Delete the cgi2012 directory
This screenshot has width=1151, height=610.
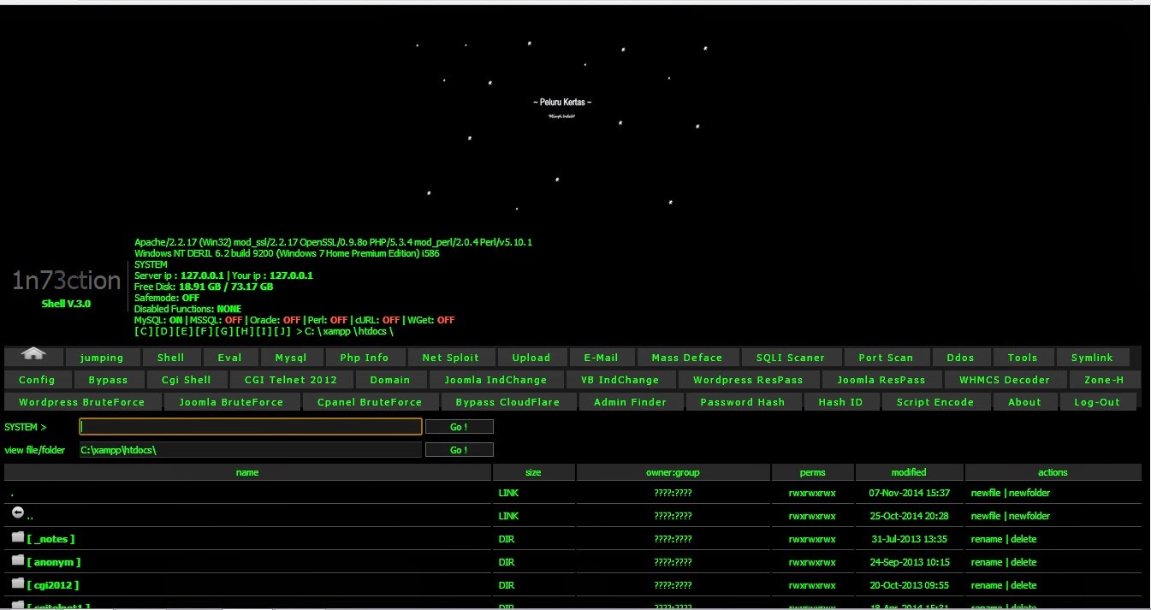(1022, 585)
